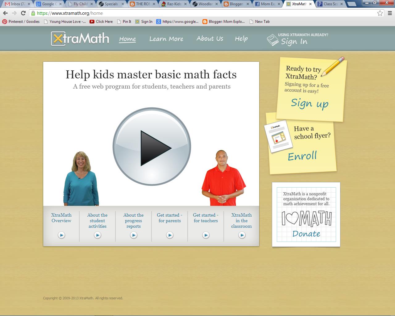The height and width of the screenshot is (316, 395).
Task: Open Blogger Mom Explores bookmark
Action: [224, 22]
